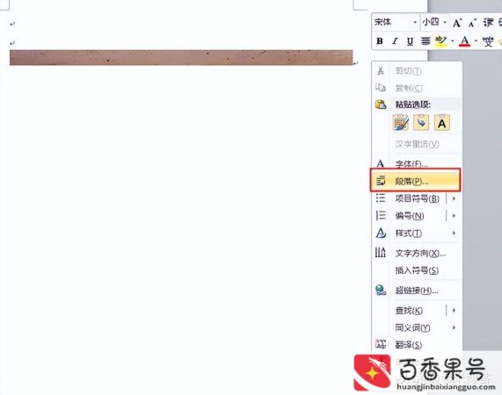Expand 编号 submenu arrow
Image resolution: width=502 pixels, height=395 pixels.
click(x=454, y=216)
